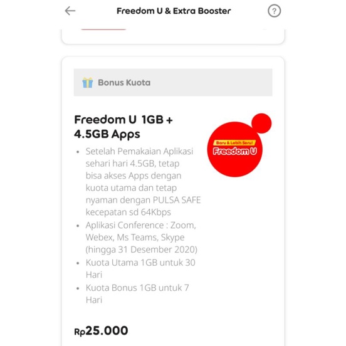Tap the Bonus Kuota label text
Viewport: 346px width, 346px height.
124,83
